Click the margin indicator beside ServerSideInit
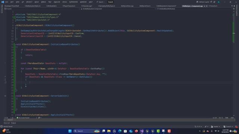Image resolution: width=239 pixels, height=134 pixels. 5,96
